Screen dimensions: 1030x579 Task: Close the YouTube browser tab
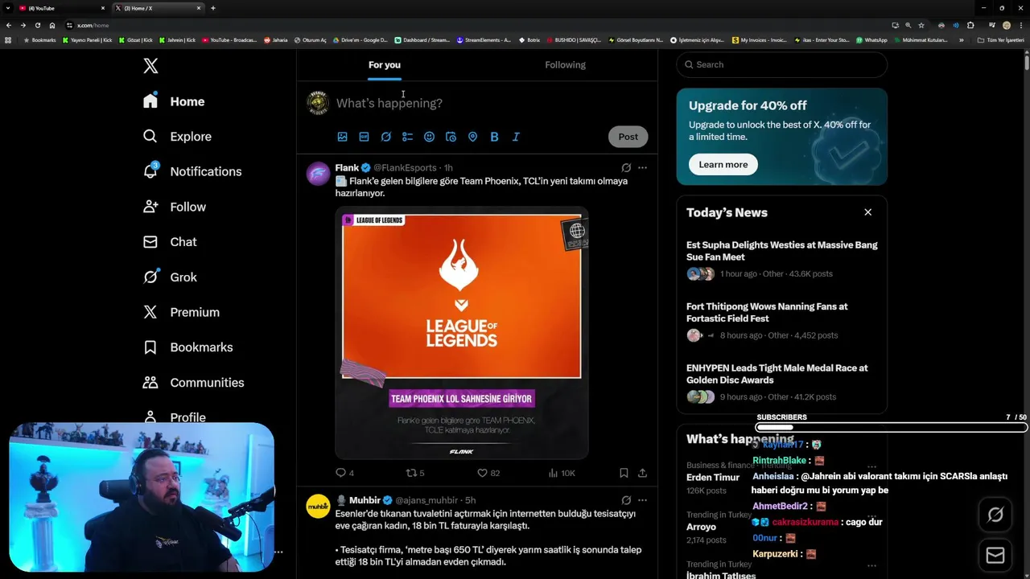tap(102, 8)
